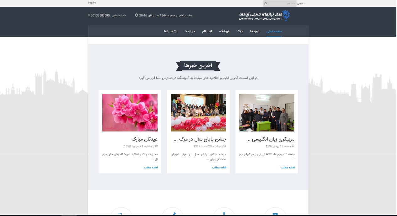
Task: Click the clock icon beside contact hours
Action: [137, 15]
